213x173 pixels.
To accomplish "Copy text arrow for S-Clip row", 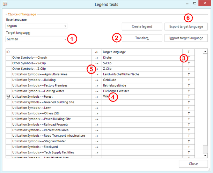I will click(97, 63).
